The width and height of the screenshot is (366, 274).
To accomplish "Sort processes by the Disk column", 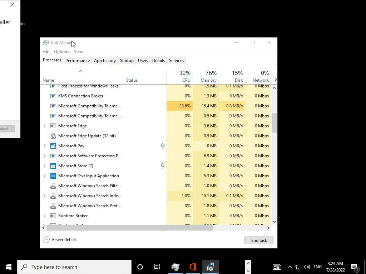I will 232,77.
